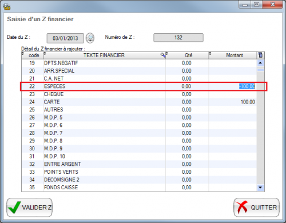Viewport: 286px width, 223px height.
Task: Select the AUTRES row
Action: [x=139, y=110]
